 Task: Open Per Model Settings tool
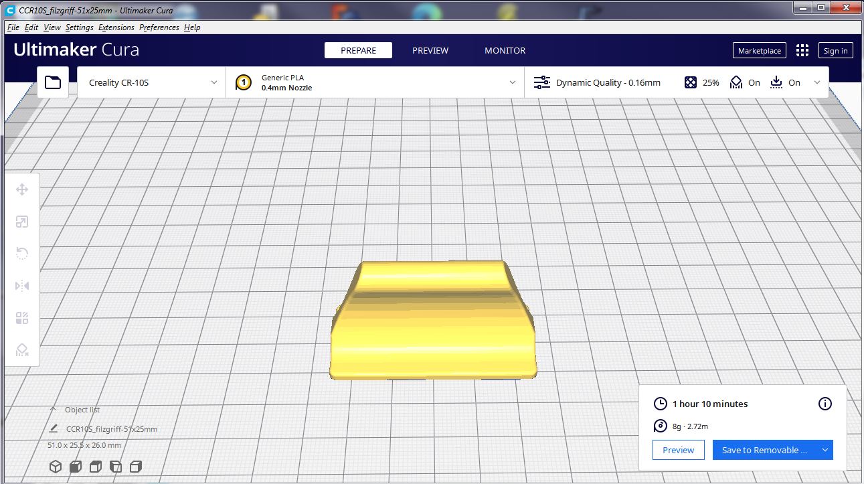22,318
